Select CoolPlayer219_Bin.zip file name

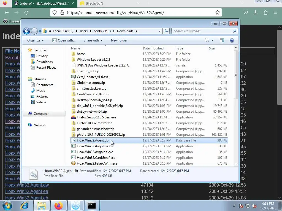pyautogui.click(x=93, y=94)
